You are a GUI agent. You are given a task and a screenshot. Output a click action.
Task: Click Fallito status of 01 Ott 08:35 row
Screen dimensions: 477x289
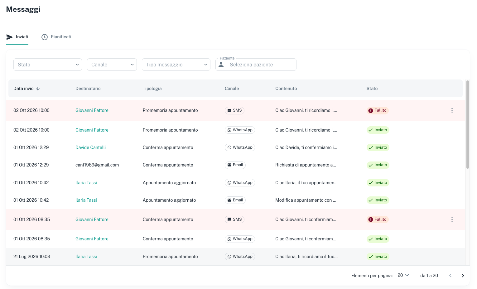[378, 219]
